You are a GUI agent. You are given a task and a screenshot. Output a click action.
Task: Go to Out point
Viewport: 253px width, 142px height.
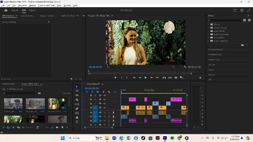[157, 78]
